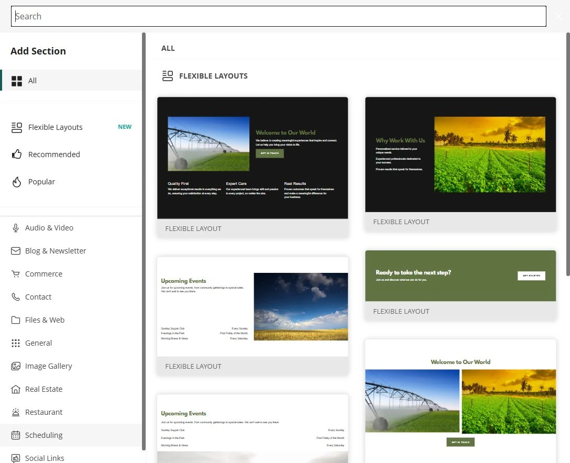Click the General dots grid icon
570x463 pixels.
[16, 343]
